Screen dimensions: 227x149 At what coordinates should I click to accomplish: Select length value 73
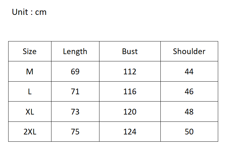click(x=75, y=112)
